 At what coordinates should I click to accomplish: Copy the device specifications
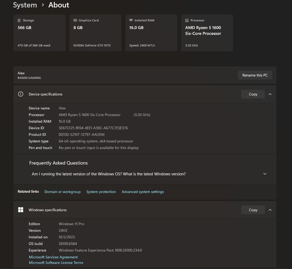[253, 94]
